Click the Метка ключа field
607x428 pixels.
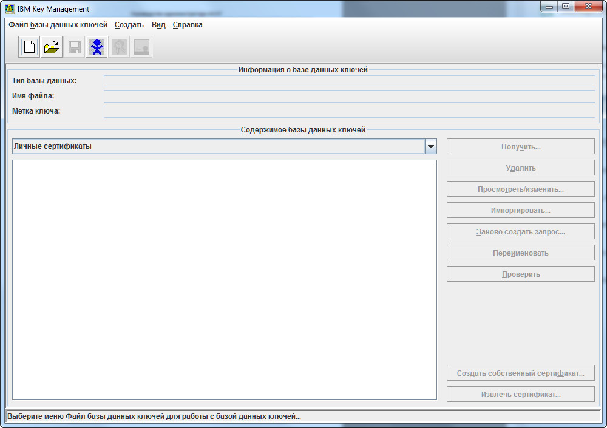[349, 112]
